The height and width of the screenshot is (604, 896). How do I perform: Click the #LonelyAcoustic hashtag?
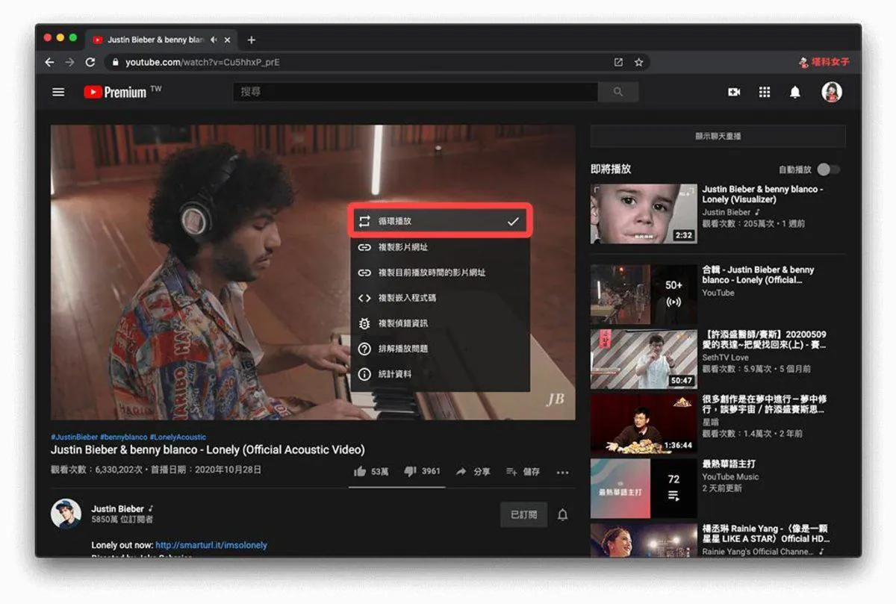pyautogui.click(x=178, y=437)
